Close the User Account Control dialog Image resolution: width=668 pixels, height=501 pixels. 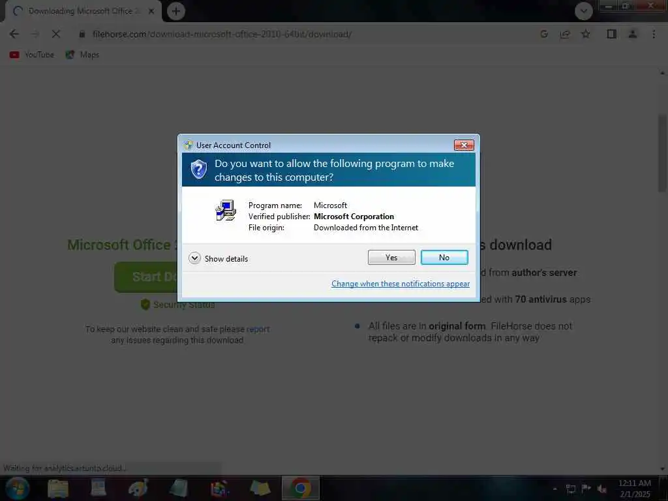pos(464,145)
